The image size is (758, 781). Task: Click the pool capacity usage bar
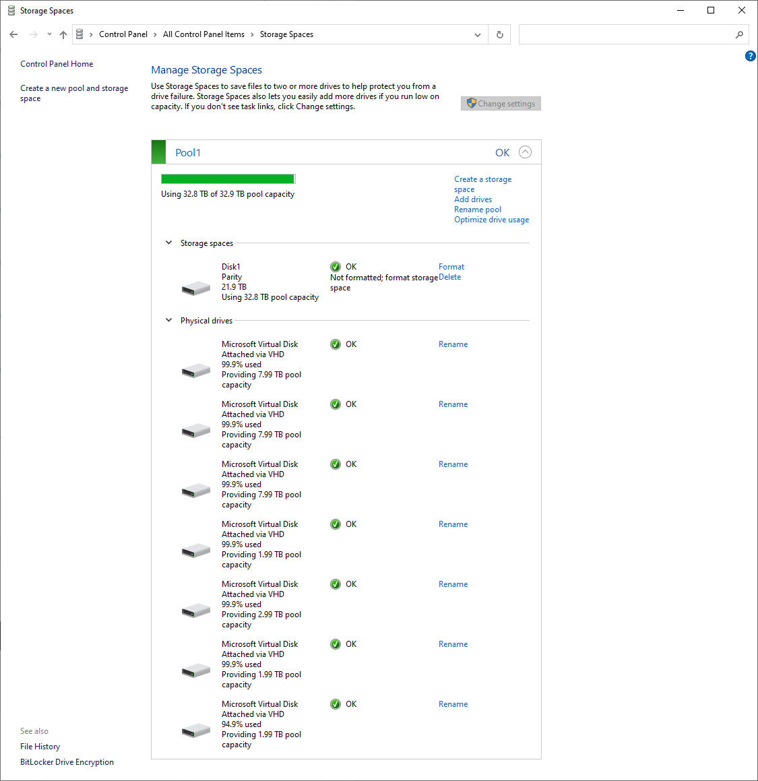click(228, 179)
